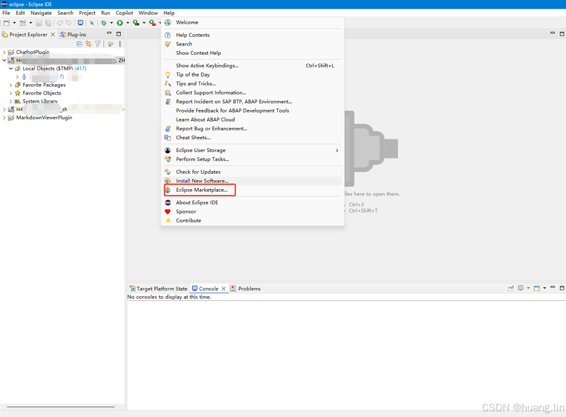Expand the Favorite Packages node
This screenshot has width=566, height=417.
10,85
